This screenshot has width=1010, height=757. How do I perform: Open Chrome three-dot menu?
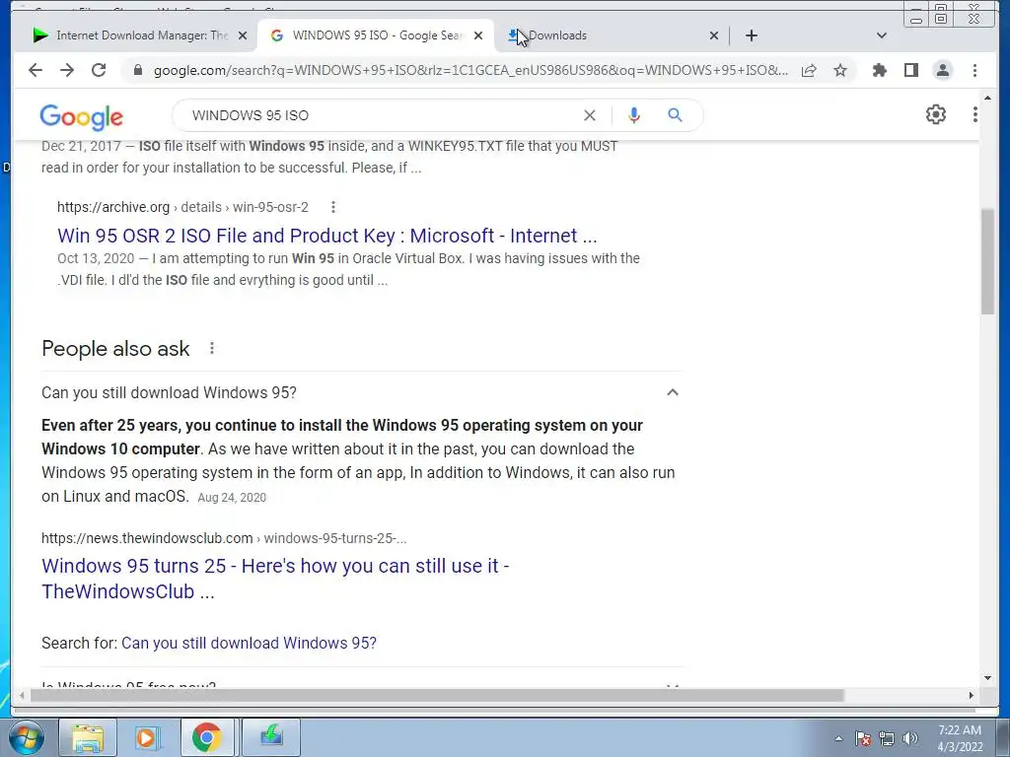pos(974,70)
